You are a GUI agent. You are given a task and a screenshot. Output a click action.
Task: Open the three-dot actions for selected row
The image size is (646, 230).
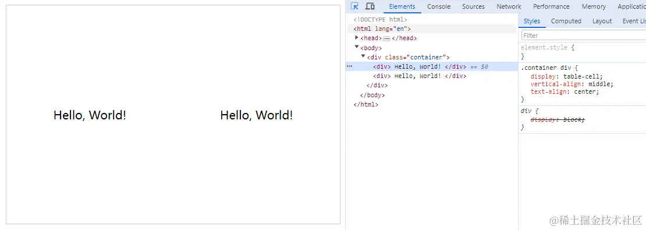click(349, 66)
